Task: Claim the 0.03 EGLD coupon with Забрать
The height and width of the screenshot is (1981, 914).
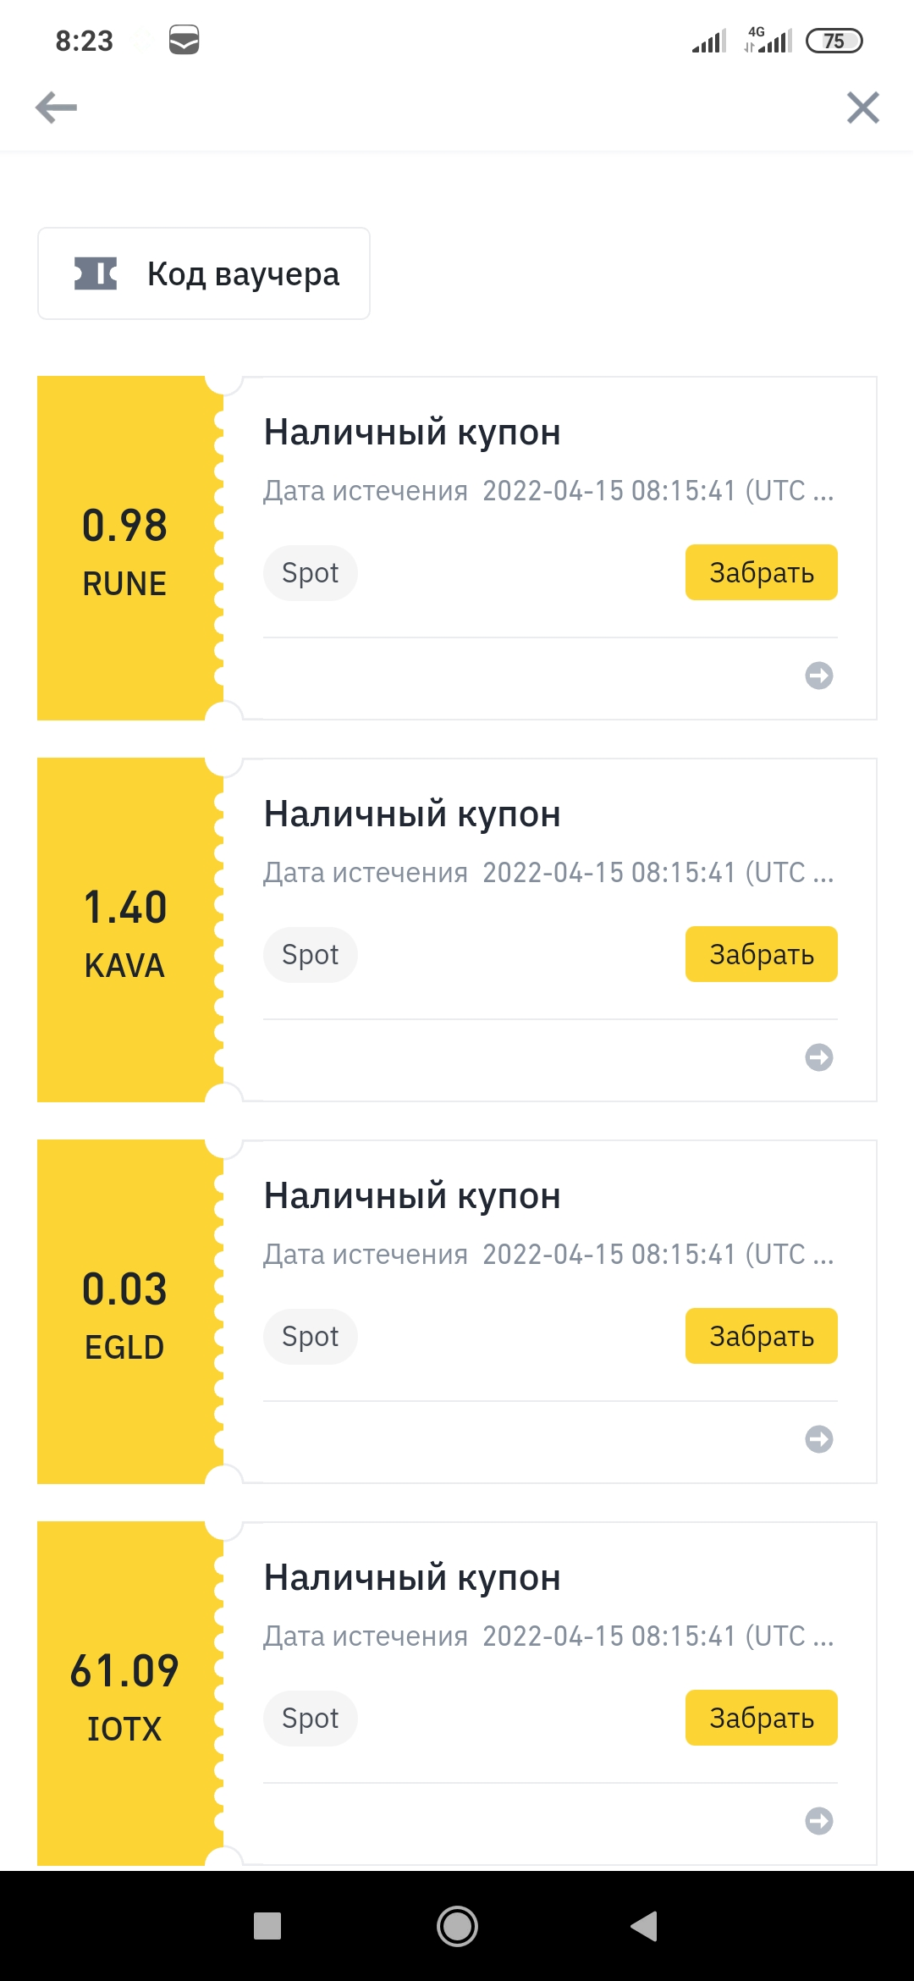Action: tap(761, 1336)
